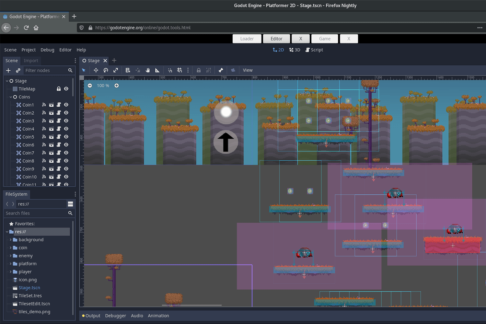Screen dimensions: 486x324
Task: Activate the Ruler Mode tool
Action: (157, 70)
